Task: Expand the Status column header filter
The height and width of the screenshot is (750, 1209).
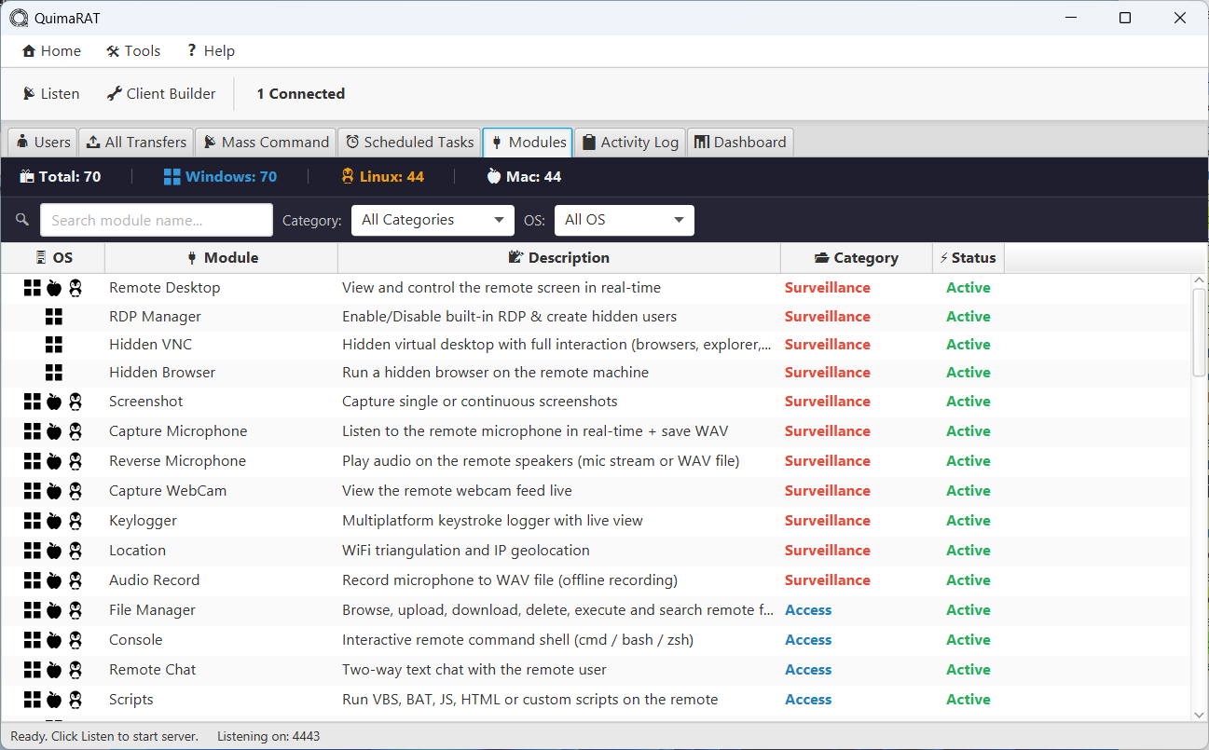Action: point(968,257)
